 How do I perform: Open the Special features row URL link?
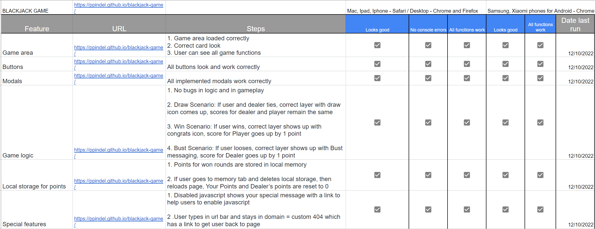118,219
